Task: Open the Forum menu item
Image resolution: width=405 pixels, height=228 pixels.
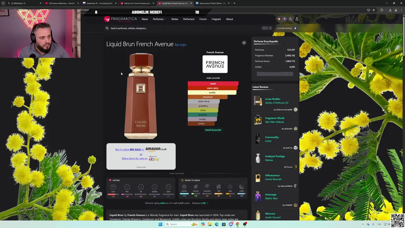Action: pyautogui.click(x=203, y=19)
